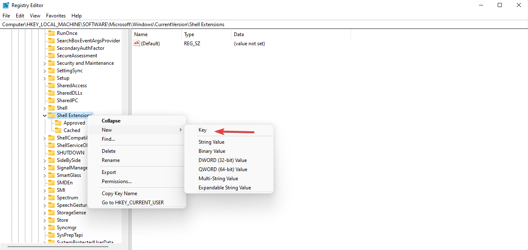
Task: Choose String Value in New submenu
Action: click(229, 142)
